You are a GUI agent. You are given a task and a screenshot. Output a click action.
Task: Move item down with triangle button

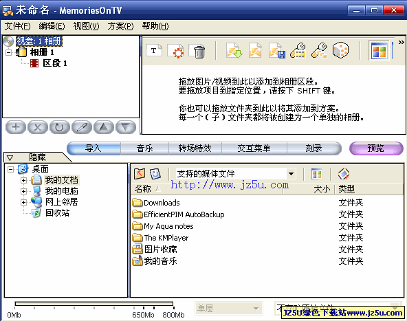[x=126, y=127]
